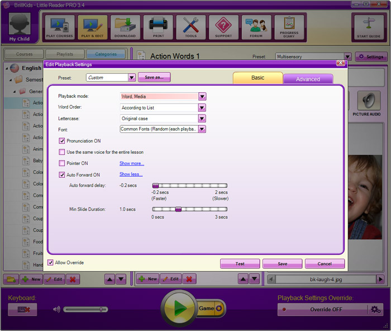Start playback with the green play button
This screenshot has width=391, height=331.
(x=179, y=308)
